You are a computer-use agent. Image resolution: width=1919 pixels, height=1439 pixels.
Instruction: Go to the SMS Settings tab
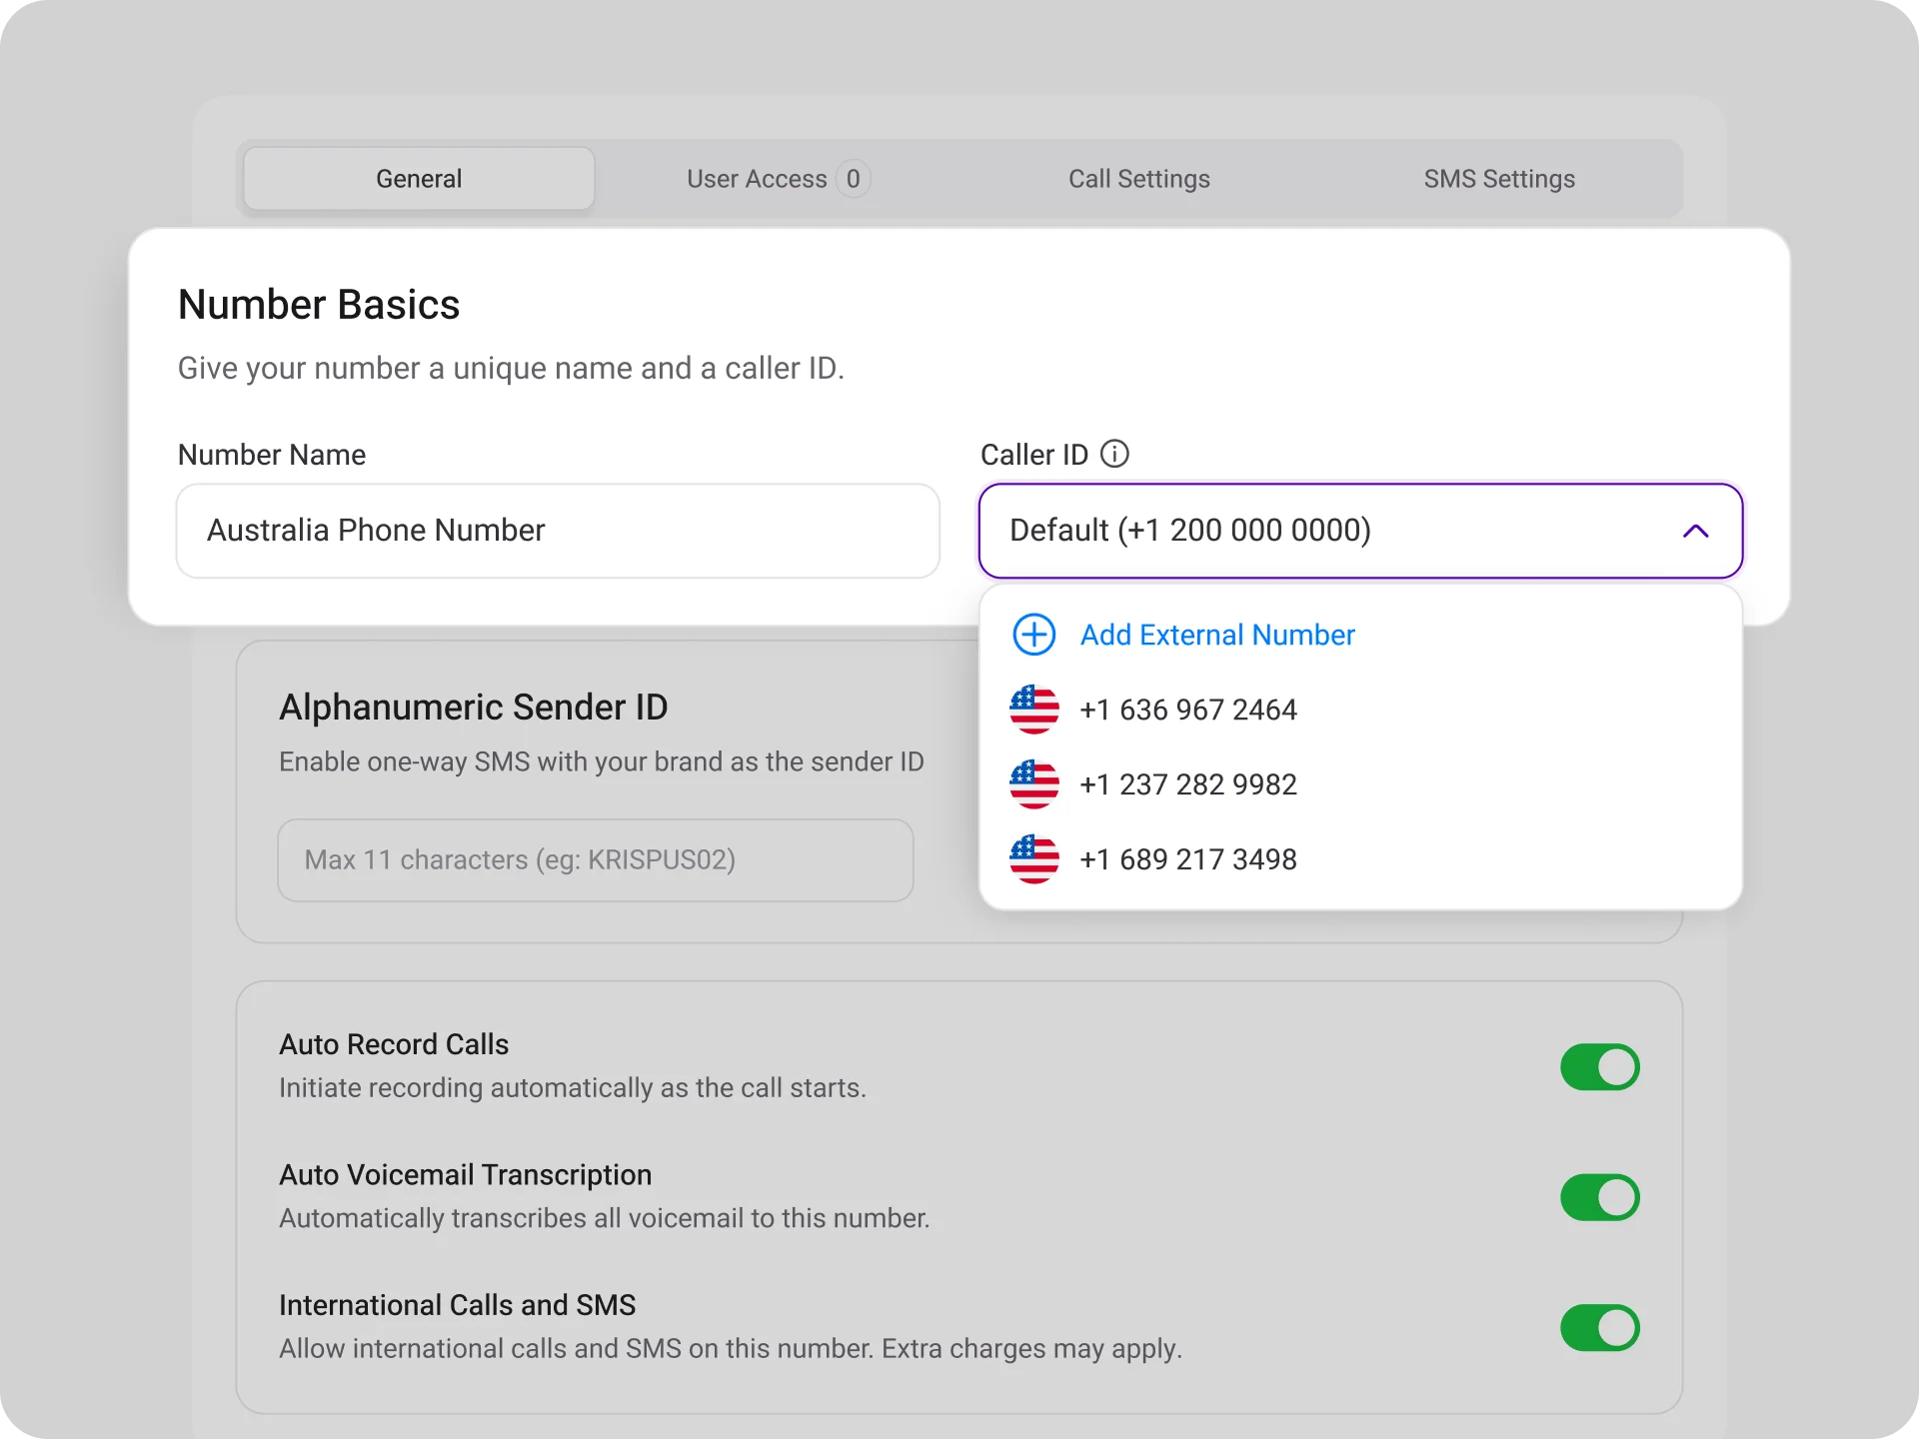(x=1499, y=179)
